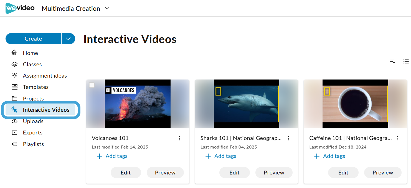Edit the Sharks 101 video

234,173
